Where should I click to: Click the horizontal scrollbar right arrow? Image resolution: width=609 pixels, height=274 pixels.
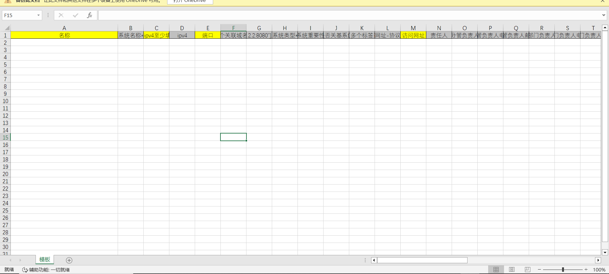pyautogui.click(x=598, y=260)
